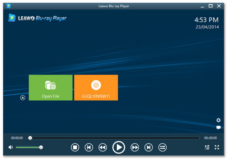Click the date 23/04/2014
Image resolution: width=227 pixels, height=159 pixels.
click(207, 27)
